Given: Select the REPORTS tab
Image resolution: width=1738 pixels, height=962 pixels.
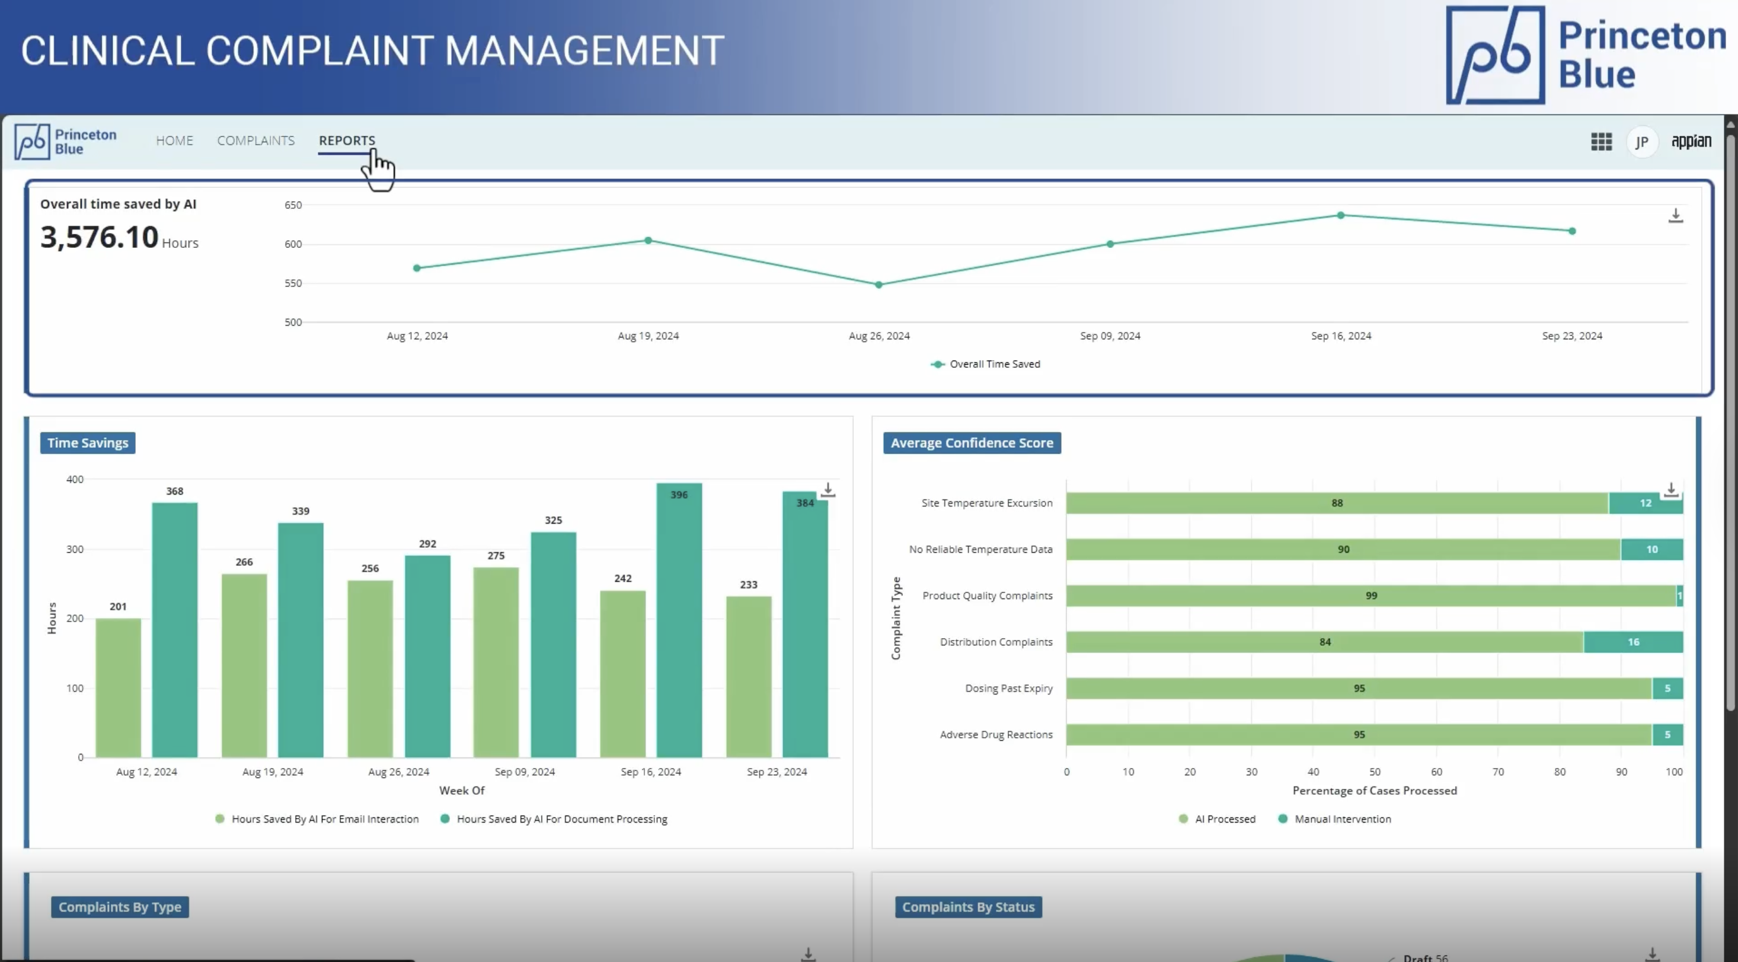Looking at the screenshot, I should point(347,141).
